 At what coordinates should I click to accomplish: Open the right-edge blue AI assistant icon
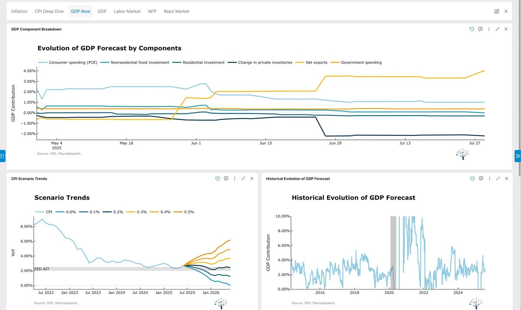point(518,155)
